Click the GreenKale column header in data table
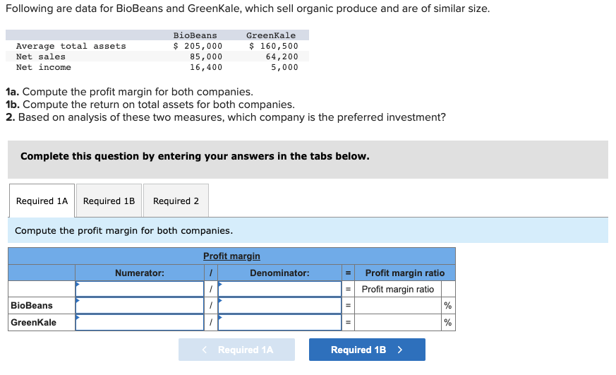This screenshot has width=616, height=375. pos(271,35)
